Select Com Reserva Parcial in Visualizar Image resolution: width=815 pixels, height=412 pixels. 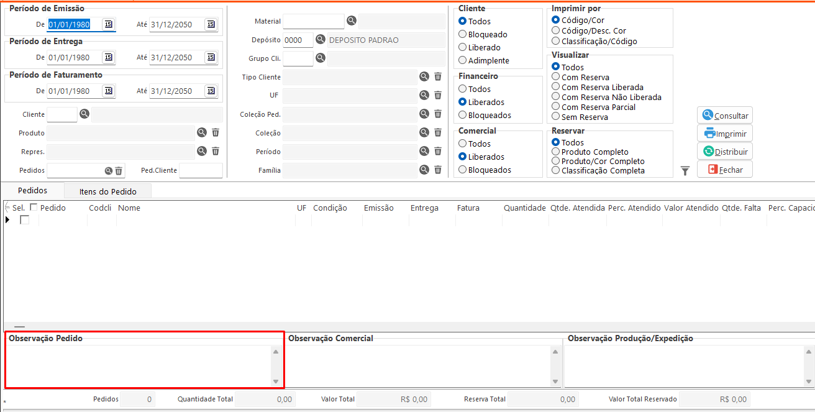click(x=556, y=107)
